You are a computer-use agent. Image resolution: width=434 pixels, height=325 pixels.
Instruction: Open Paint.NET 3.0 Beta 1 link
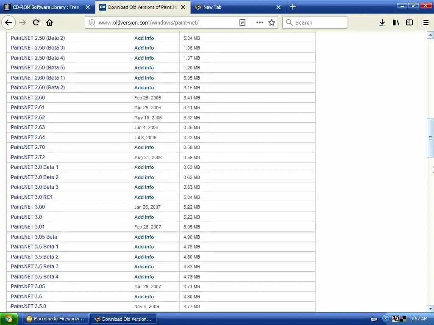coord(34,167)
